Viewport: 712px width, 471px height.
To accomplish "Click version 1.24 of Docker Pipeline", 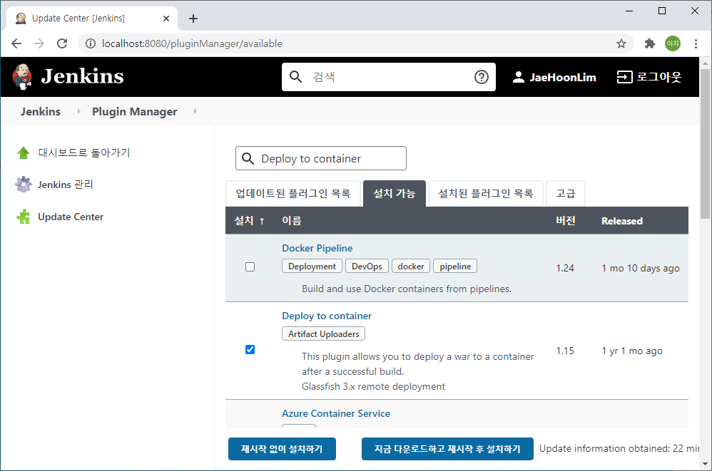I will 565,268.
